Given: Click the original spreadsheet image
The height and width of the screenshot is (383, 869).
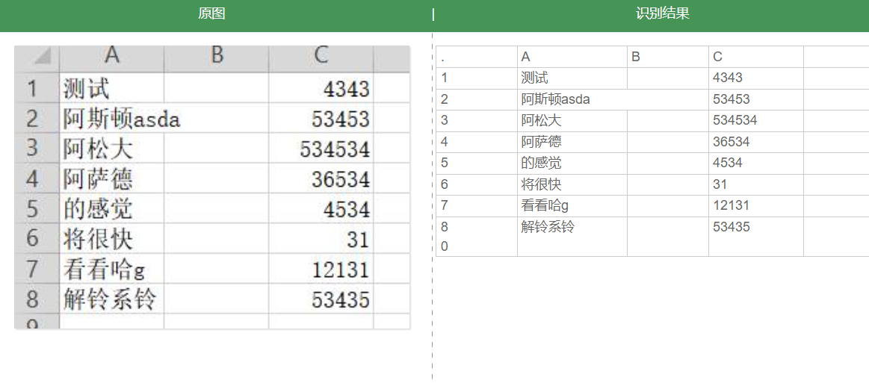Looking at the screenshot, I should pos(212,187).
